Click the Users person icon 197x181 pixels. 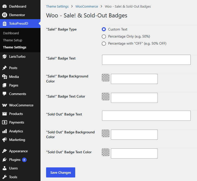(x=5, y=168)
